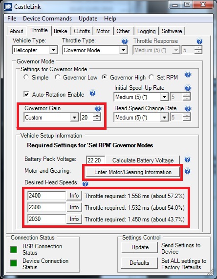
Task: Click help icon beside Calculate Battery Voltage
Action: (x=187, y=159)
